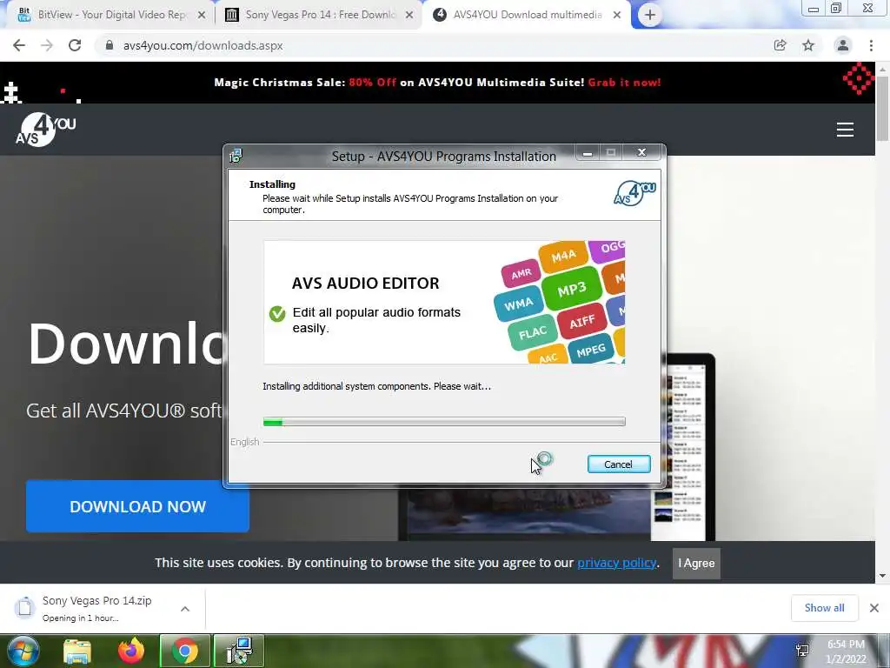Bookmark page with star icon
The image size is (890, 668).
(808, 45)
